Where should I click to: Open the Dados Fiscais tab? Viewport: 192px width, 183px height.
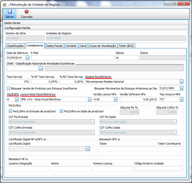pos(54,46)
